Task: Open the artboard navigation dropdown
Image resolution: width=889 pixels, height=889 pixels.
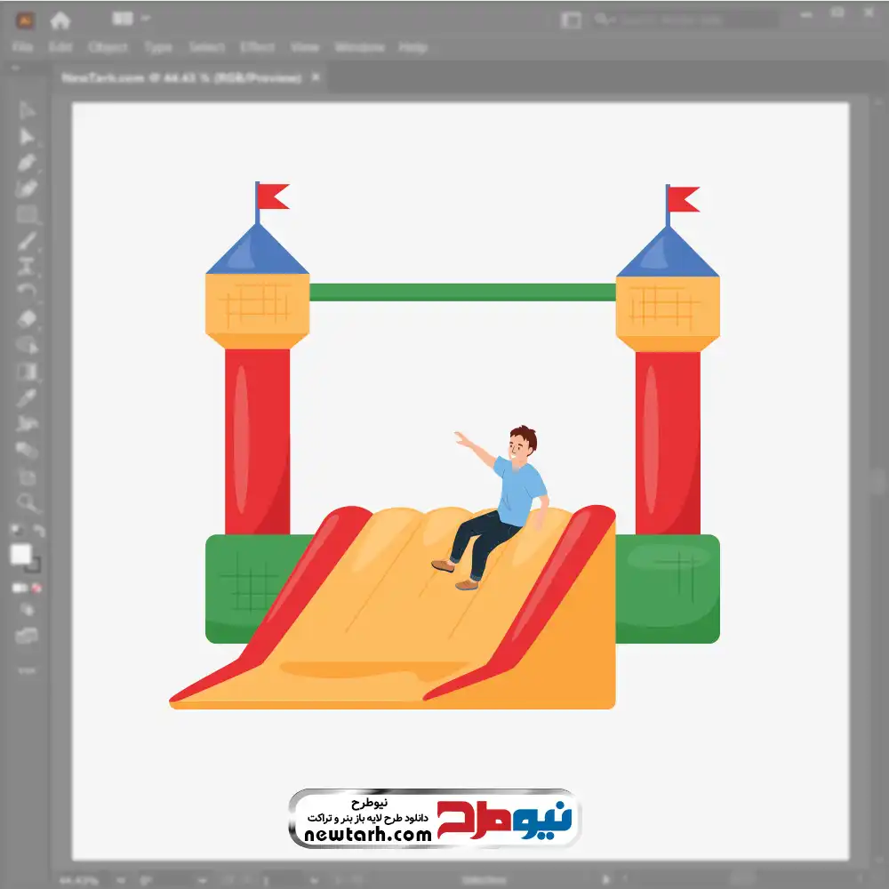Action: (x=315, y=880)
